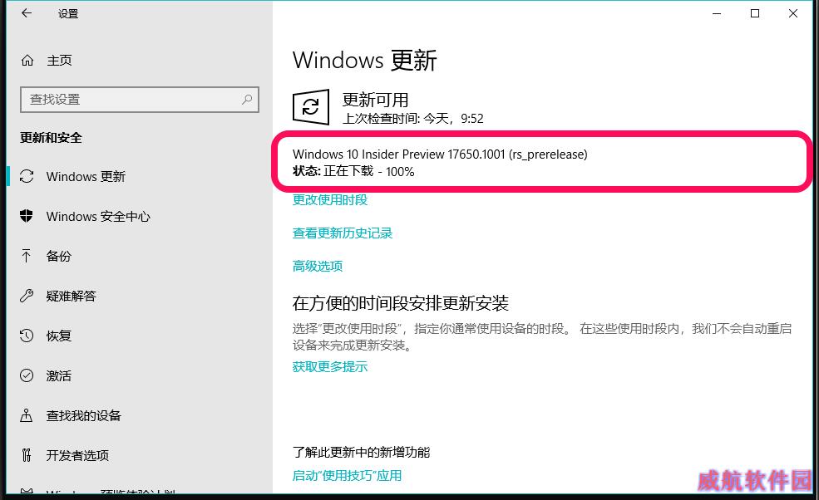Screen dimensions: 819x500
Task: Click the 查找设置 search field
Action: [140, 99]
